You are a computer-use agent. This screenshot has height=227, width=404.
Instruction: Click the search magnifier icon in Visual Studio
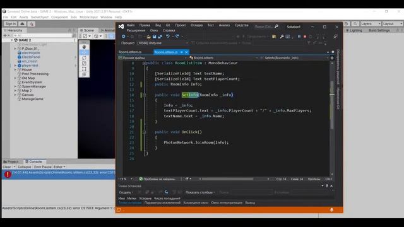[276, 26]
